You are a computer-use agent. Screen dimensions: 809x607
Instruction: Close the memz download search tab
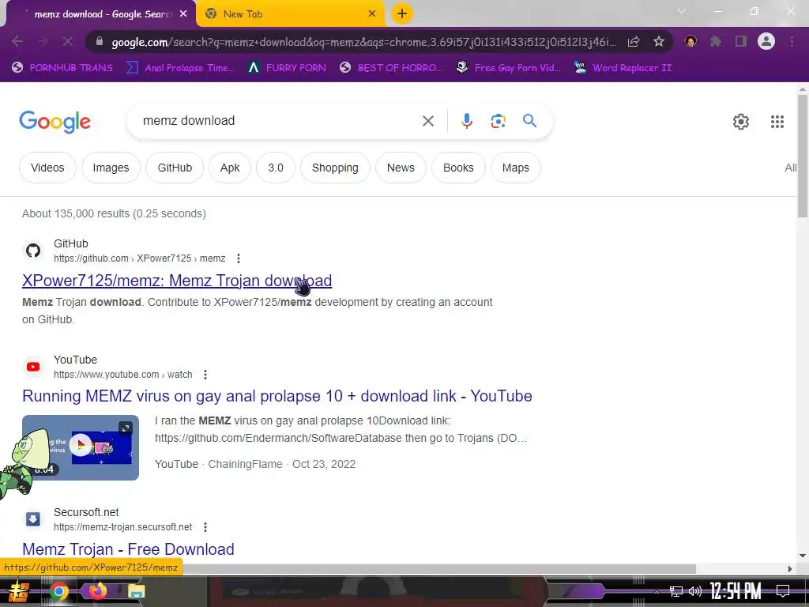(183, 14)
